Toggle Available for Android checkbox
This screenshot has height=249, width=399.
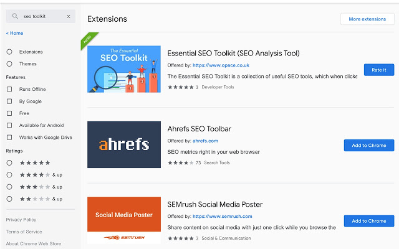pos(9,125)
